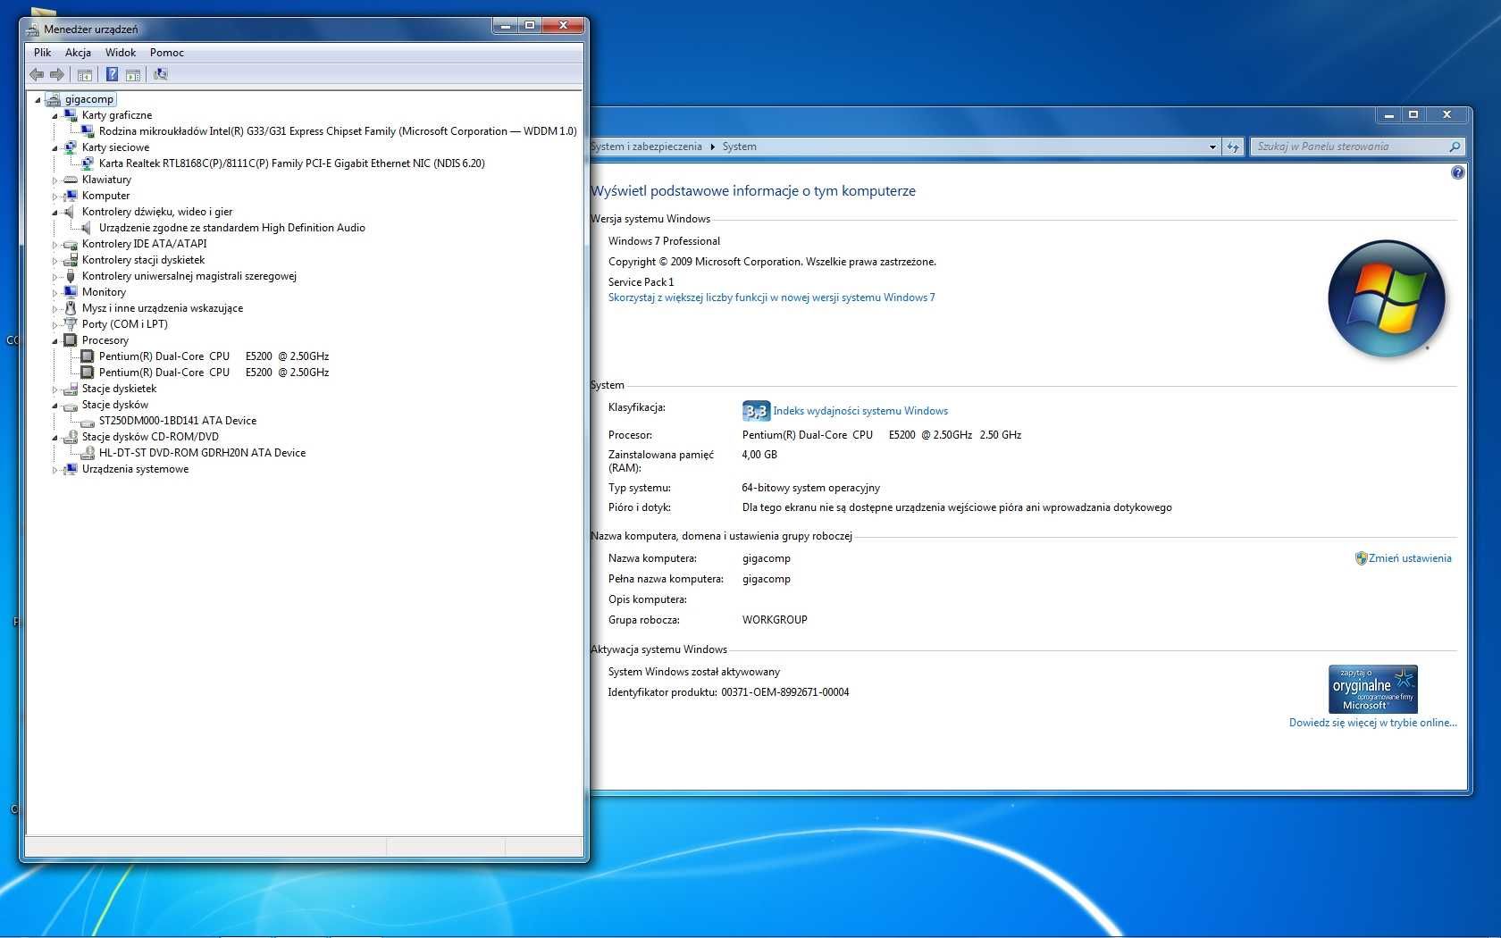Image resolution: width=1501 pixels, height=938 pixels.
Task: Click the '00371-OEM-8992671-00004' product ID text
Action: (x=785, y=692)
